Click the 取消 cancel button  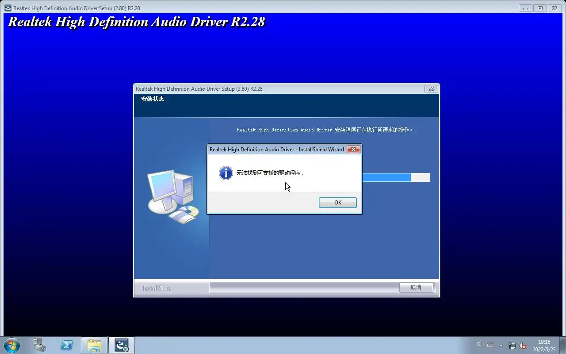tap(416, 287)
